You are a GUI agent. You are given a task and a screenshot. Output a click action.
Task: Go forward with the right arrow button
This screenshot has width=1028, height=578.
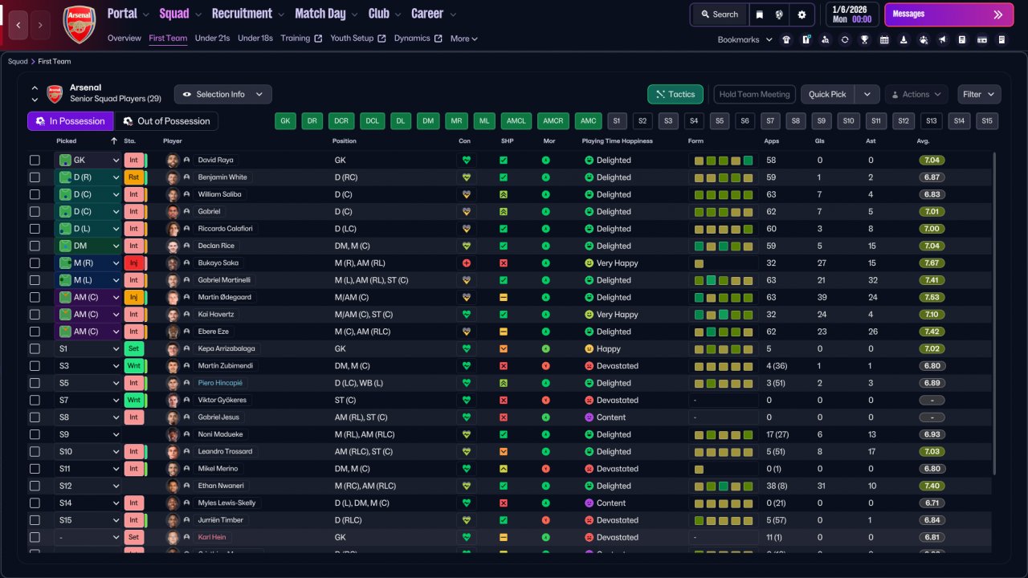point(41,25)
